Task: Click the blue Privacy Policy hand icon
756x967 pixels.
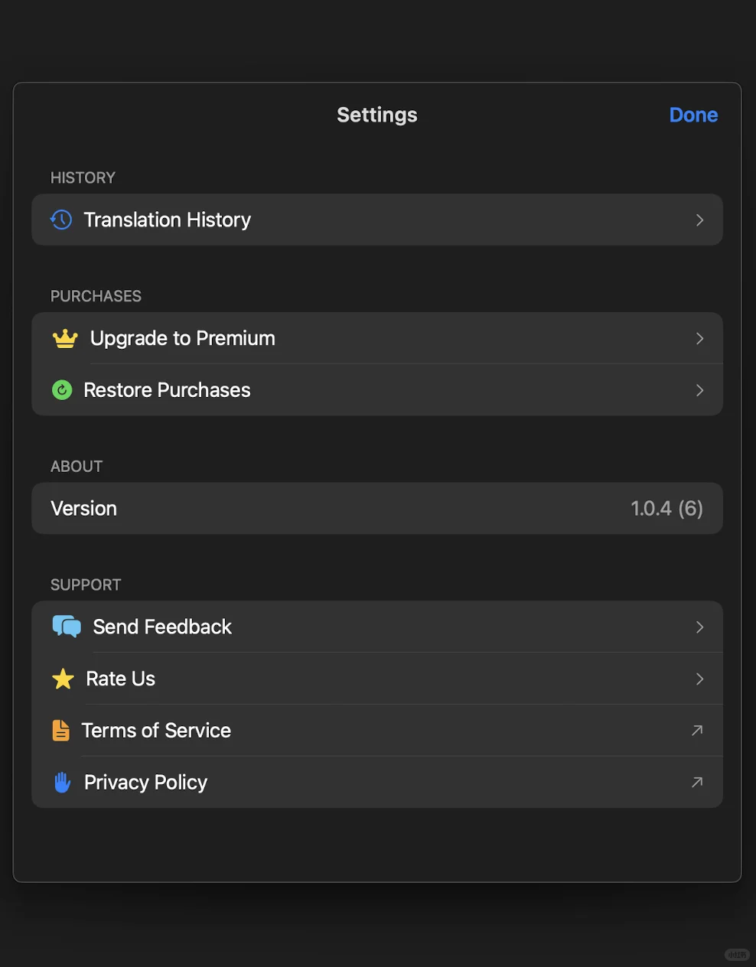Action: click(62, 782)
